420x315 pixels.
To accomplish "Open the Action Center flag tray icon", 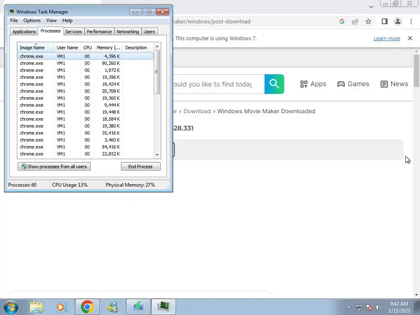I will tap(369, 307).
